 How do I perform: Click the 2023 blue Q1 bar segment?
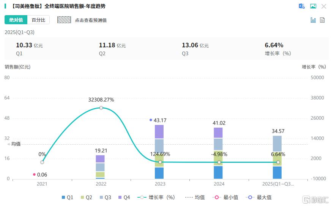click(x=159, y=173)
